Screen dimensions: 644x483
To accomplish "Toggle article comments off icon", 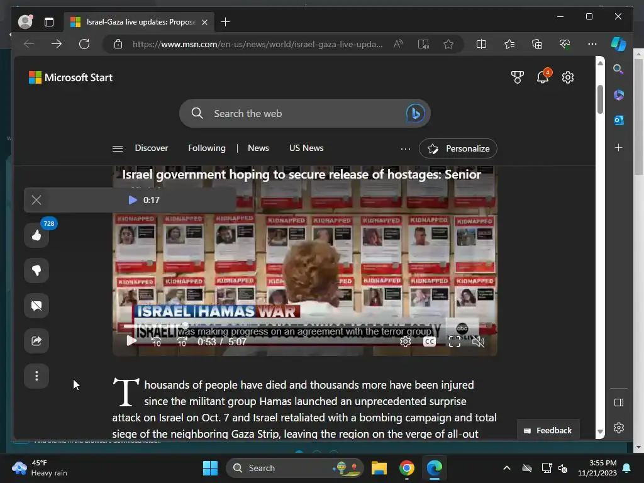I will (x=36, y=306).
